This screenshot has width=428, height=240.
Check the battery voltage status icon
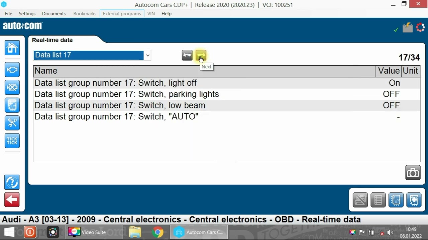click(407, 28)
